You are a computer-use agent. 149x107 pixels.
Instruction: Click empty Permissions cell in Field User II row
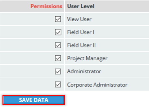28,45
